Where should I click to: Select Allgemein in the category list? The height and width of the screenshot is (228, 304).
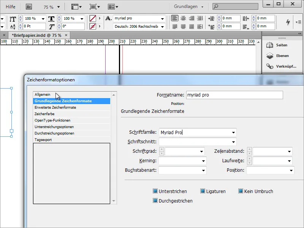71,95
